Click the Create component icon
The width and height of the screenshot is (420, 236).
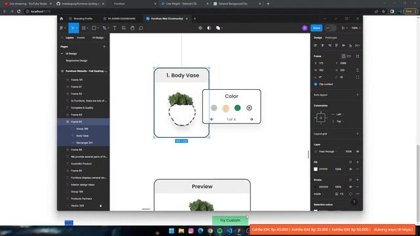click(200, 28)
